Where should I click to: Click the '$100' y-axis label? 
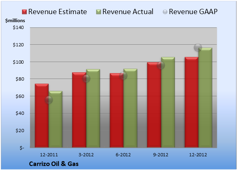(x=18, y=62)
